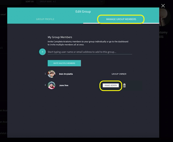Image resolution: width=173 pixels, height=142 pixels.
Task: Click the My Group Members heading
Action: point(60,37)
